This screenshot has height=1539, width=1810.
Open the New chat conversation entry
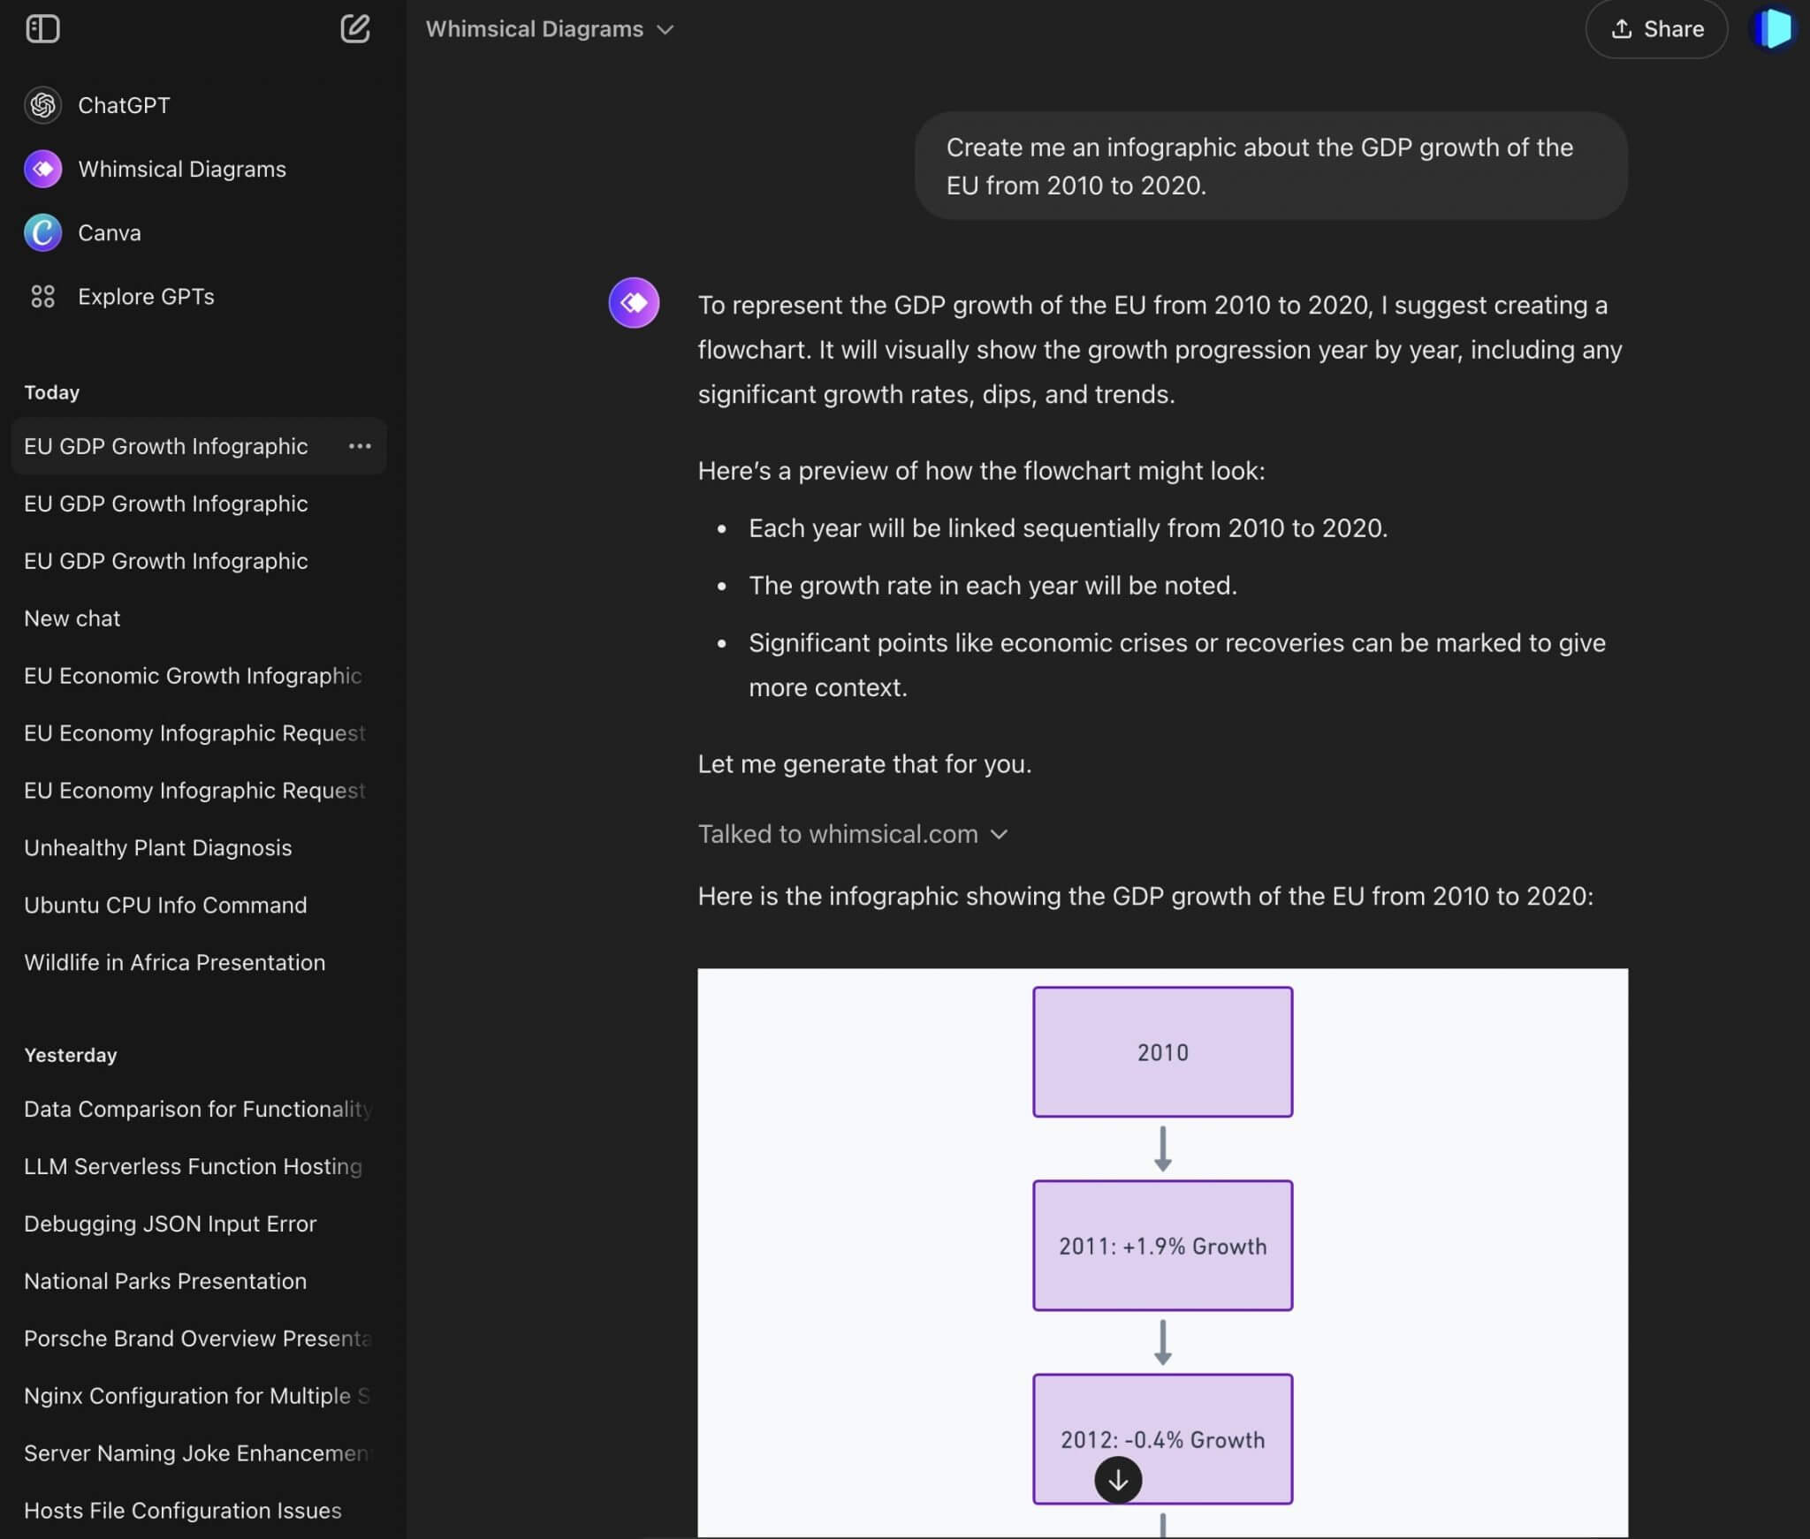click(x=72, y=618)
